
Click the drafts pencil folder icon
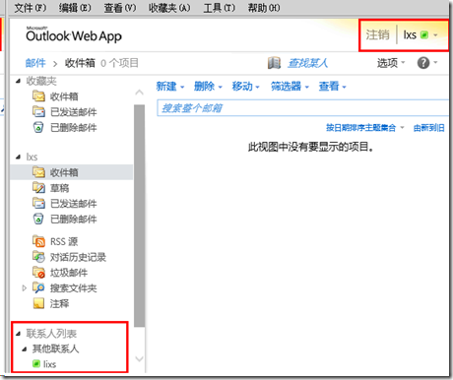tap(38, 188)
